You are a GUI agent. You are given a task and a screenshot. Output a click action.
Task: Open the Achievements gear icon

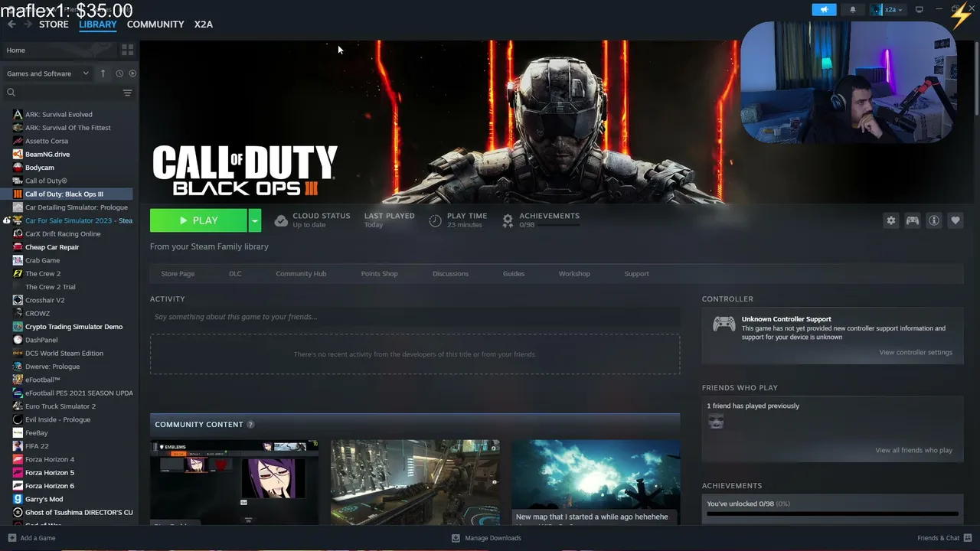(507, 220)
